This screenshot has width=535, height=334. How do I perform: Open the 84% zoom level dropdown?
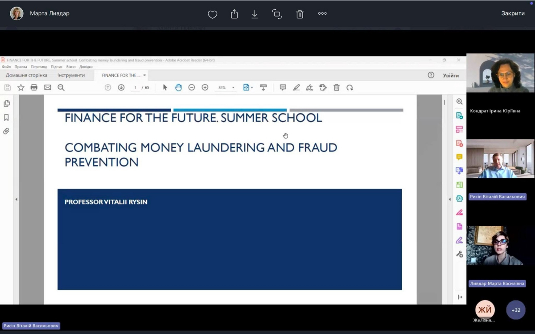(x=233, y=88)
